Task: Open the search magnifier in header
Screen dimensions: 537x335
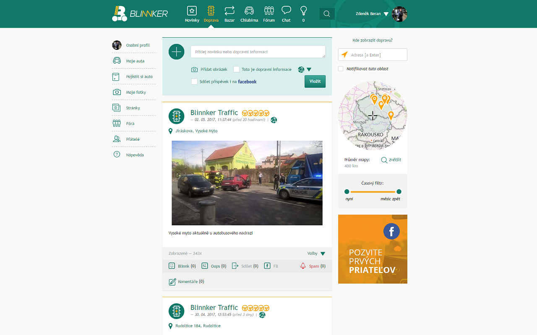Action: pos(327,14)
